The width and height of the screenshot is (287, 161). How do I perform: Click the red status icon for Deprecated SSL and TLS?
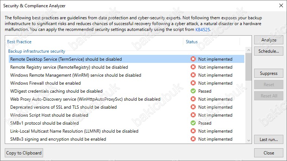[x=193, y=107]
